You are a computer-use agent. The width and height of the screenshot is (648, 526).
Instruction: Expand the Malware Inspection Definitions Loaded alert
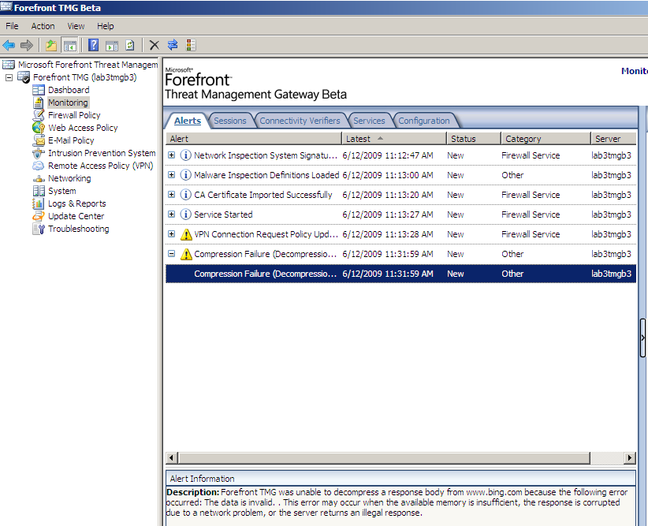pyautogui.click(x=172, y=175)
